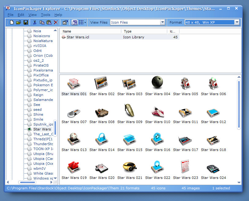Paste using the clipboard toolbar icon
Image resolution: width=249 pixels, height=201 pixels.
coord(49,22)
